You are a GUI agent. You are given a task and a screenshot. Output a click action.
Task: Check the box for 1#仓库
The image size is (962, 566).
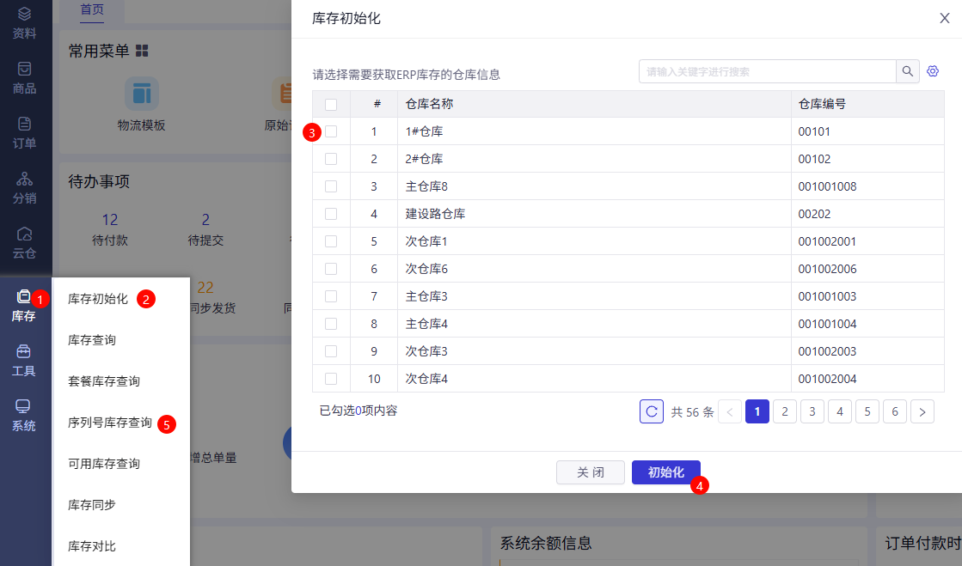coord(331,131)
